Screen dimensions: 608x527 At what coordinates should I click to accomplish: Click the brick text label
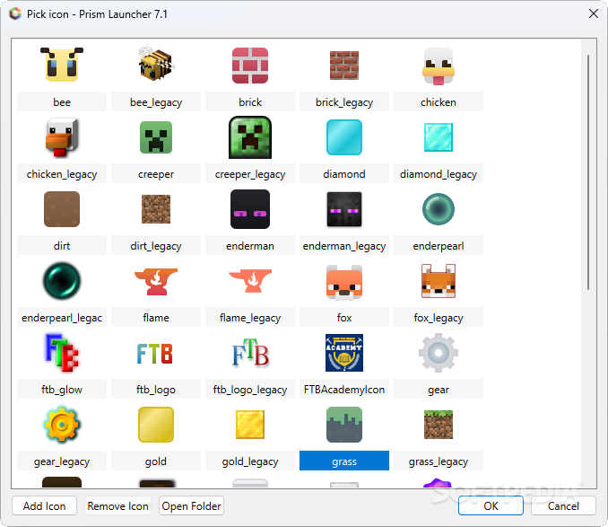point(250,102)
